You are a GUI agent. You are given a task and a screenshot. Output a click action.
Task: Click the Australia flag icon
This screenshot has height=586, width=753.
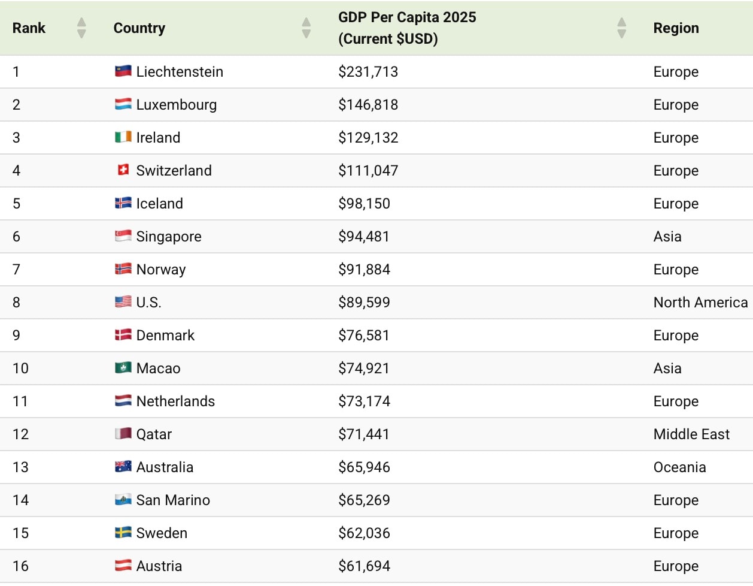click(123, 467)
